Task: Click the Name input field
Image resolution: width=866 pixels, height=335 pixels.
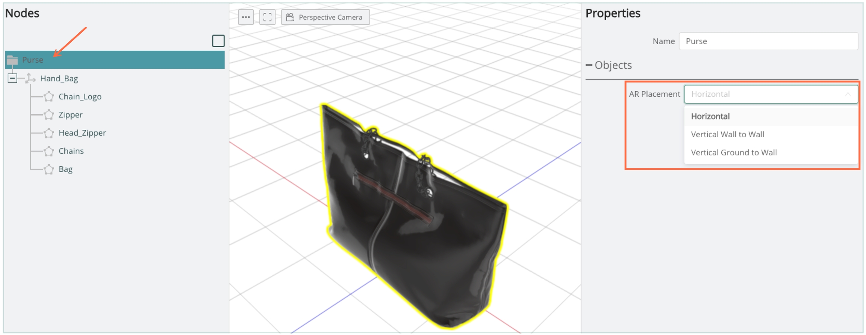Action: click(x=768, y=41)
